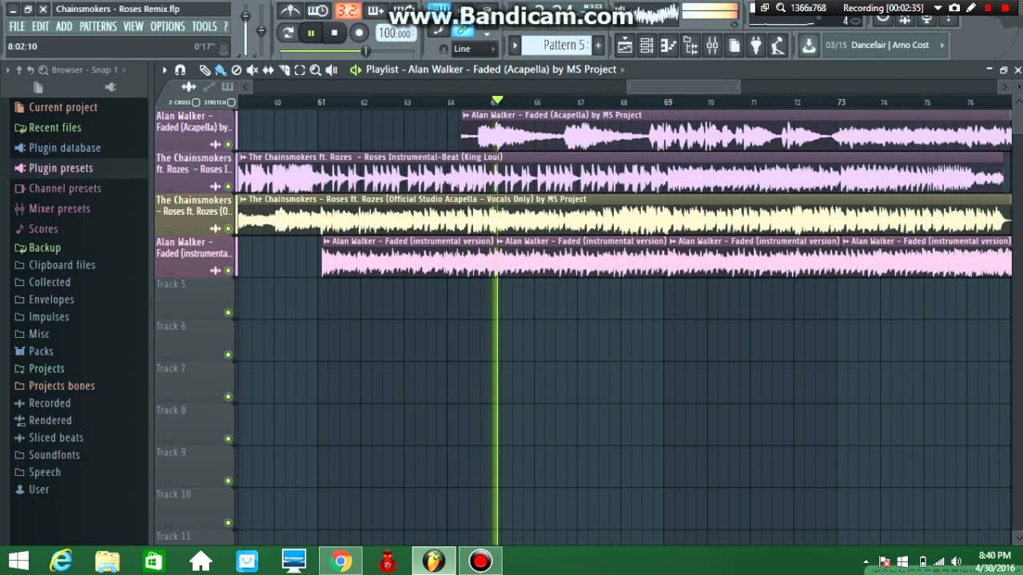This screenshot has width=1023, height=575.
Task: Select the Draw pencil tool
Action: pyautogui.click(x=205, y=70)
